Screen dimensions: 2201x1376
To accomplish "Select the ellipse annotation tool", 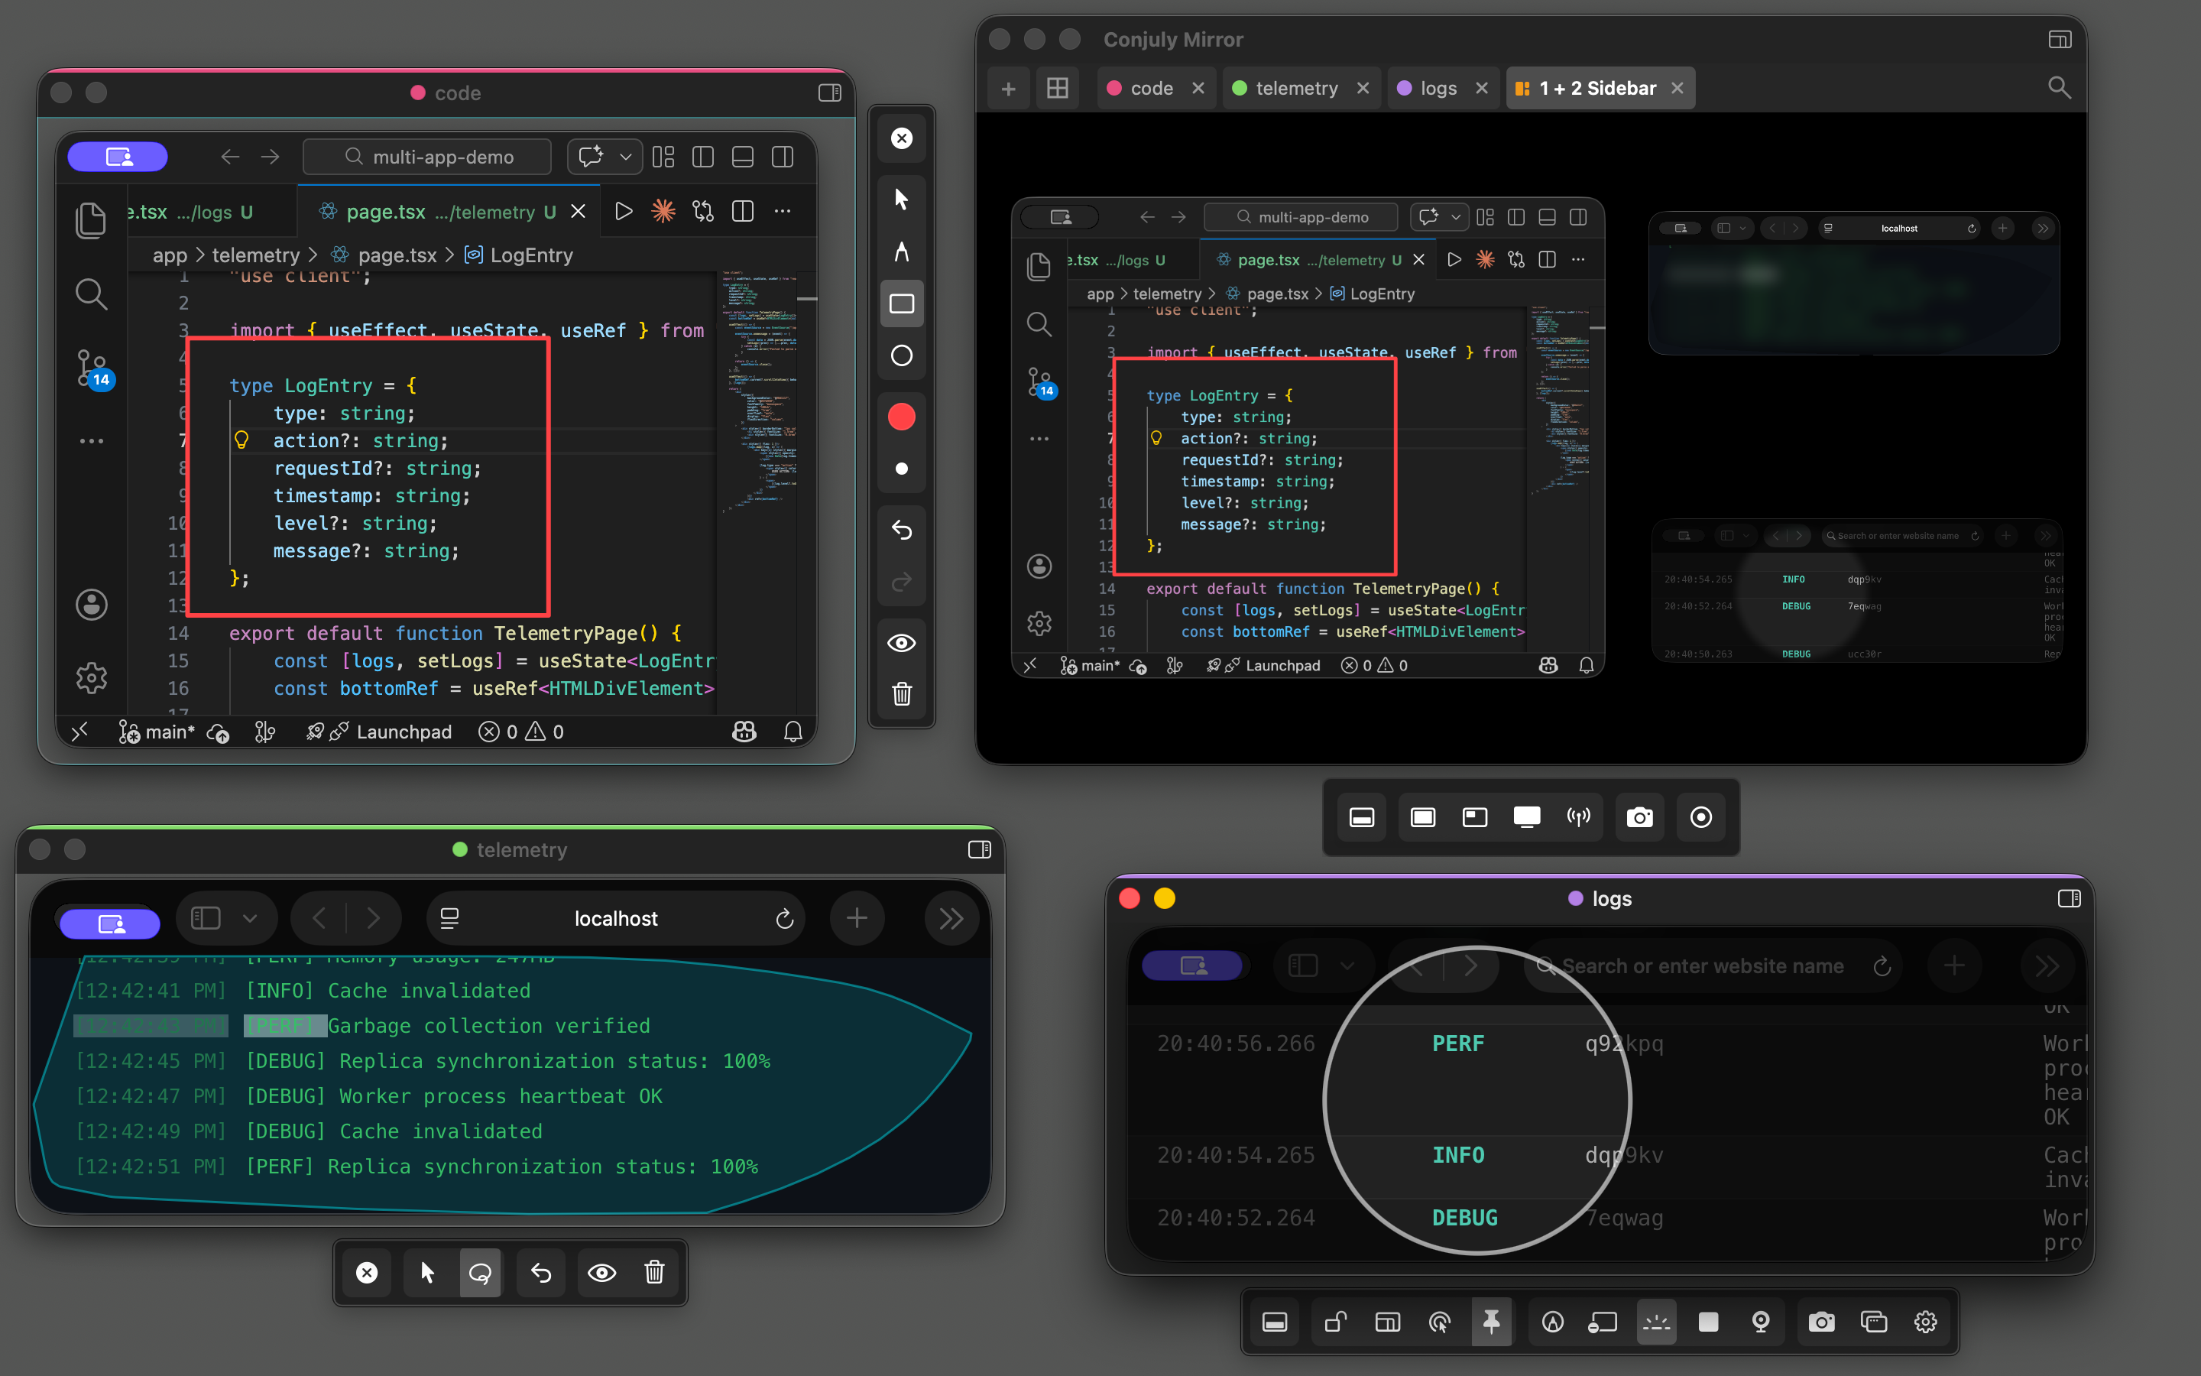I will point(900,355).
